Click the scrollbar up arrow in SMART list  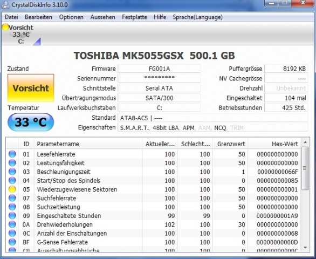[305, 142]
